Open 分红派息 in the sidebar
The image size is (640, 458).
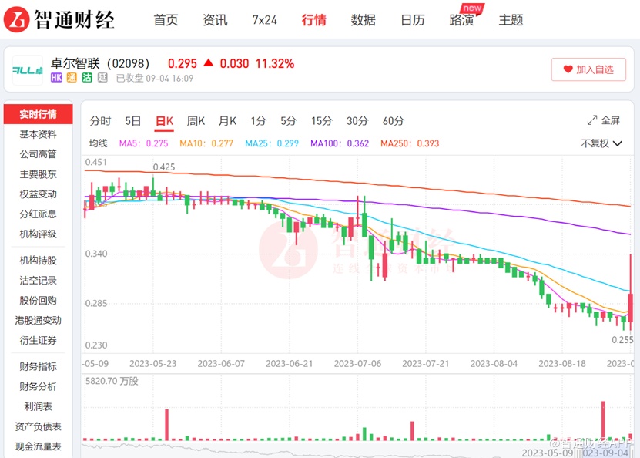pyautogui.click(x=38, y=214)
